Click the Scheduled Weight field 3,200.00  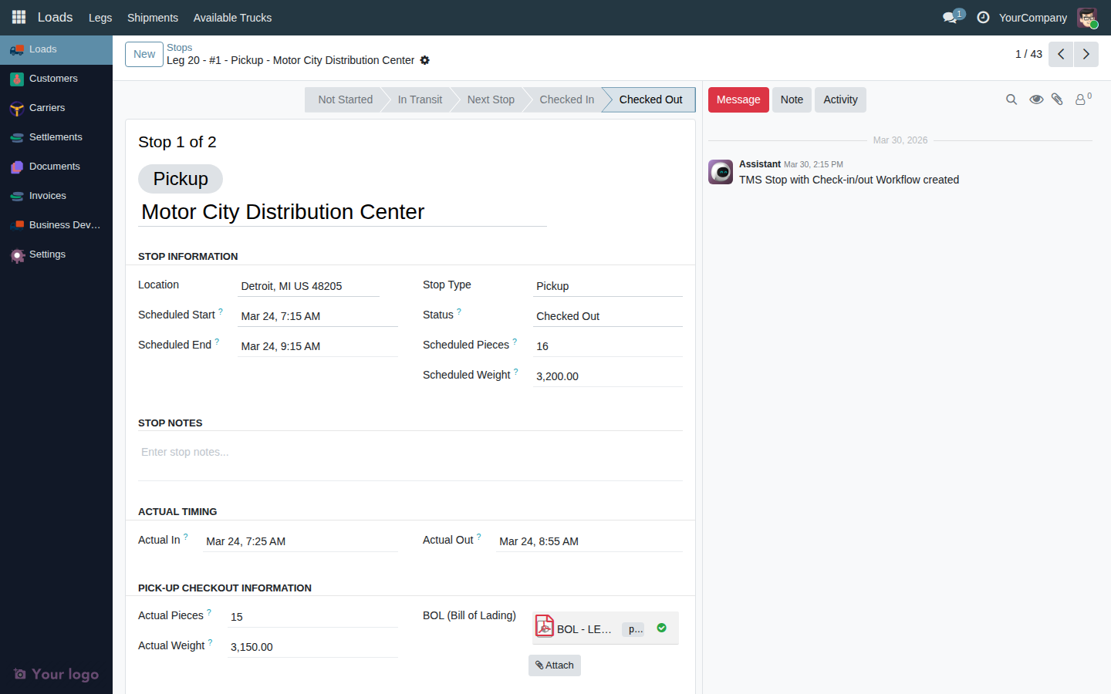(608, 376)
